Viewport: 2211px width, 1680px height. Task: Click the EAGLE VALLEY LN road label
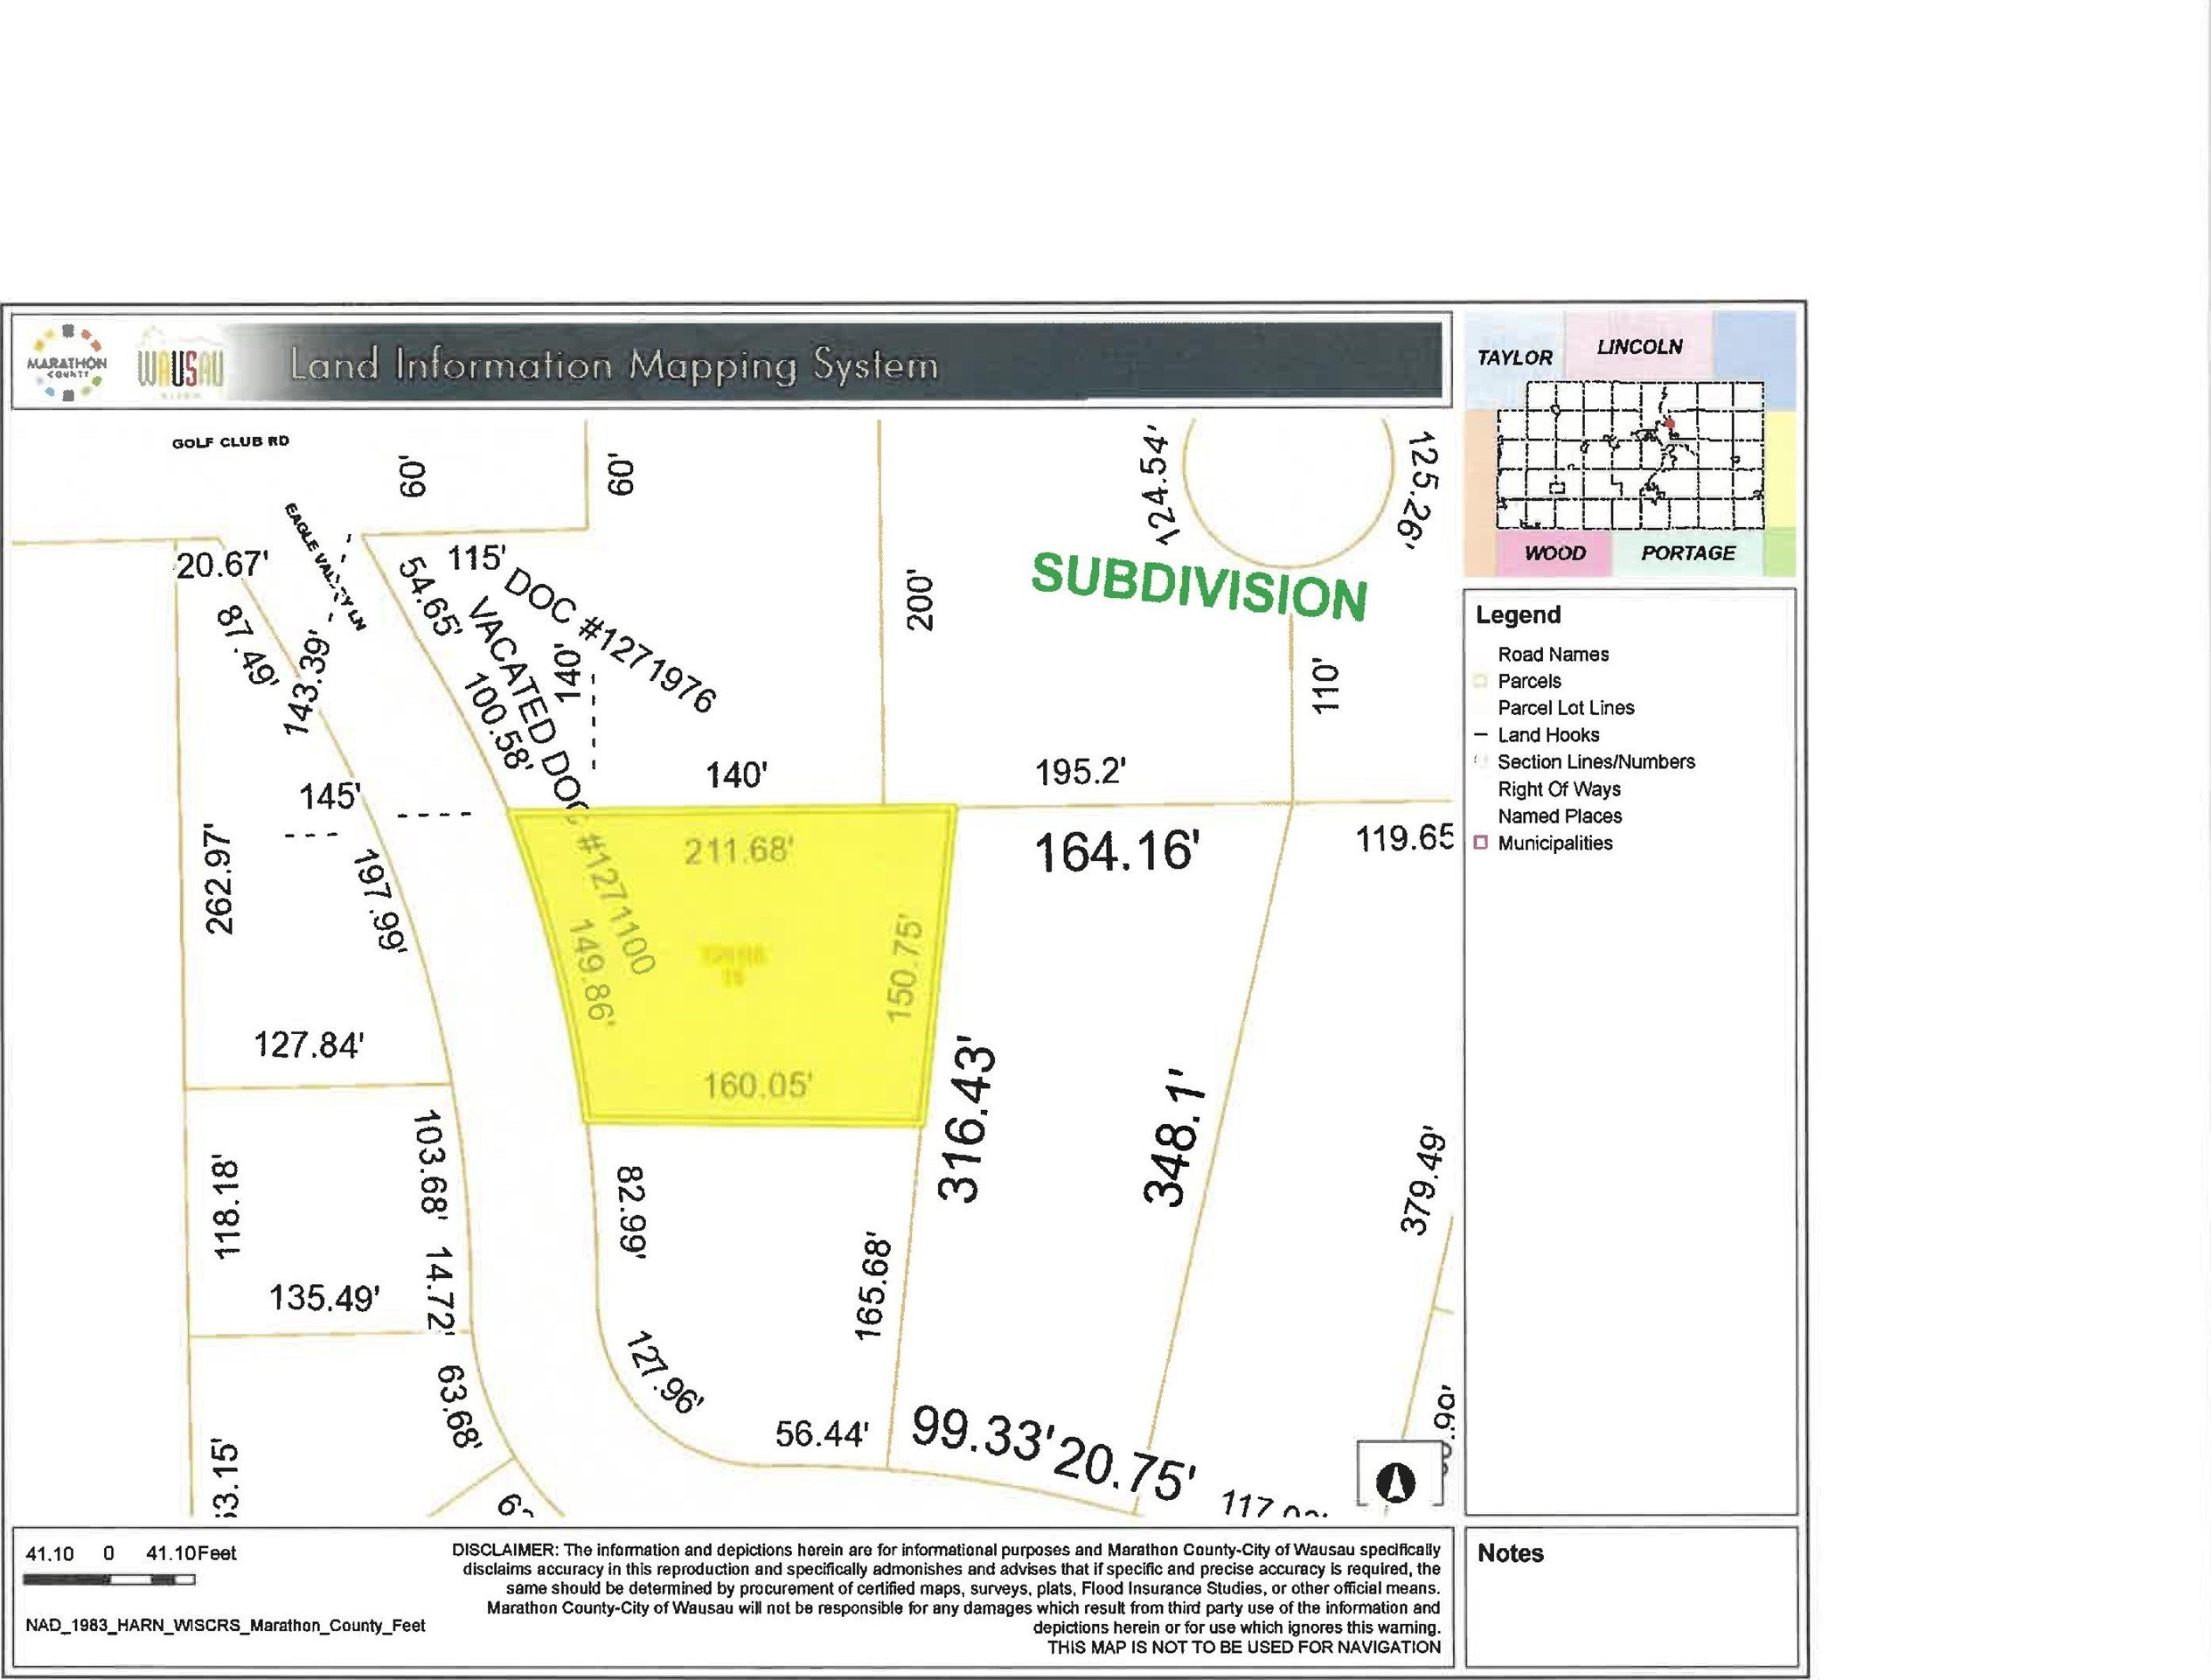click(x=326, y=566)
